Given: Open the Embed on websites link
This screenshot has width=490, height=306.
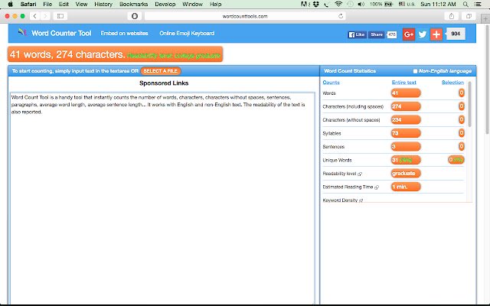Looking at the screenshot, I should (x=124, y=33).
